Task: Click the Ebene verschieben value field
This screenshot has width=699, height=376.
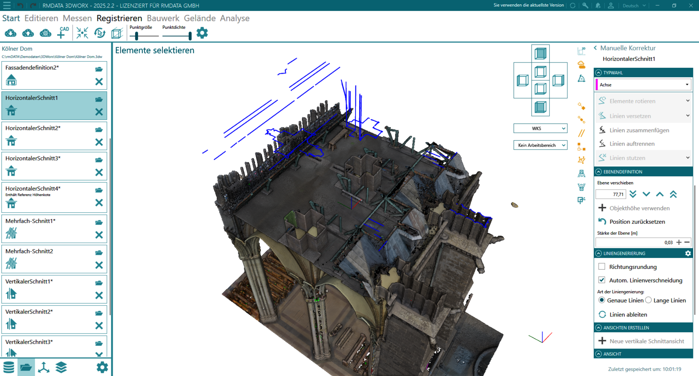Action: point(611,194)
